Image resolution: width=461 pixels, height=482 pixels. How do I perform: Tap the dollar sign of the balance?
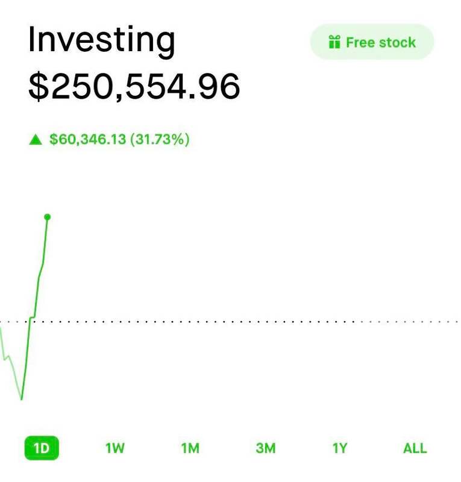[x=39, y=87]
